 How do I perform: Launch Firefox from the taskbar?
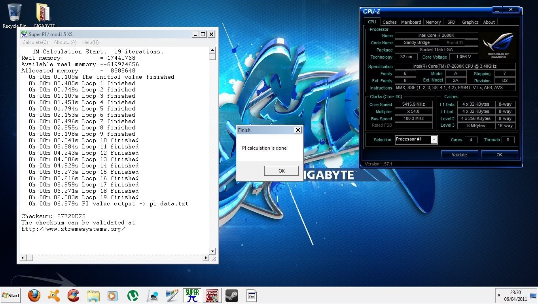tap(34, 295)
